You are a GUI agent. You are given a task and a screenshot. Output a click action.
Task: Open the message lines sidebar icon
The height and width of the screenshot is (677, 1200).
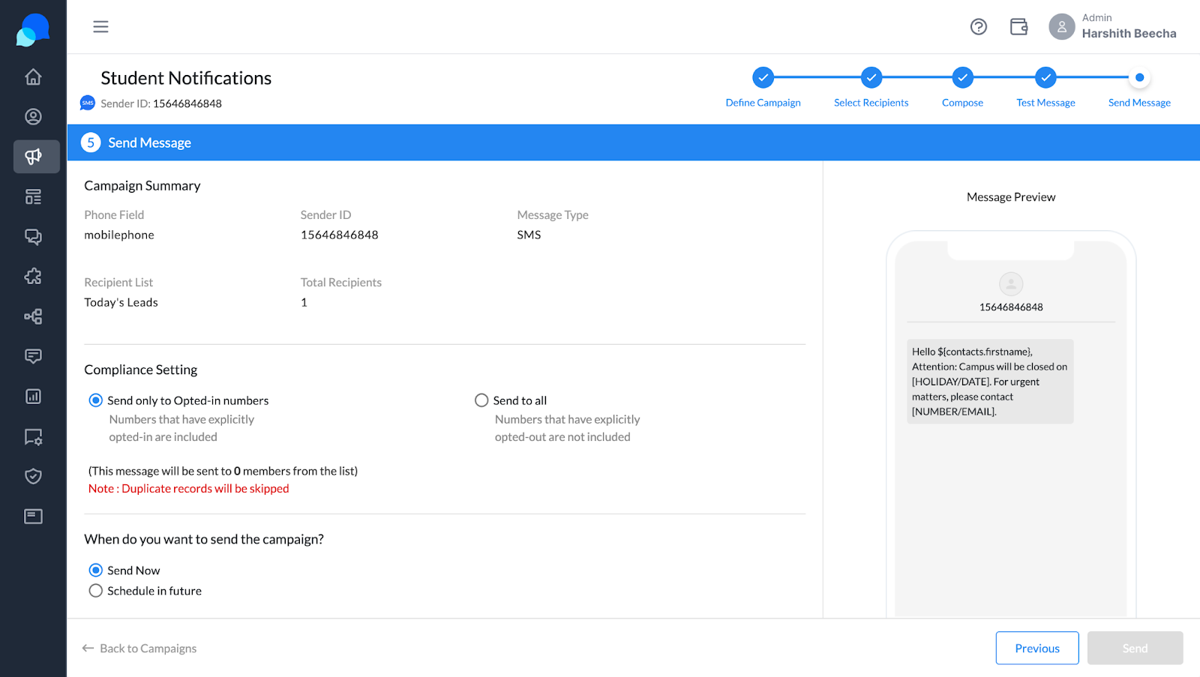33,356
